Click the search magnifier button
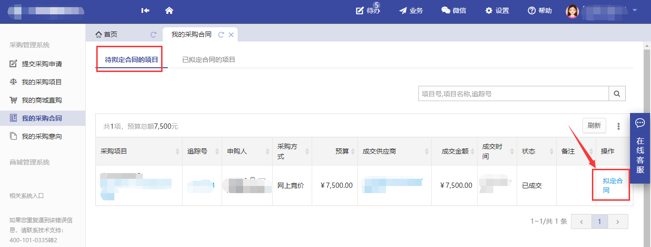 click(617, 94)
